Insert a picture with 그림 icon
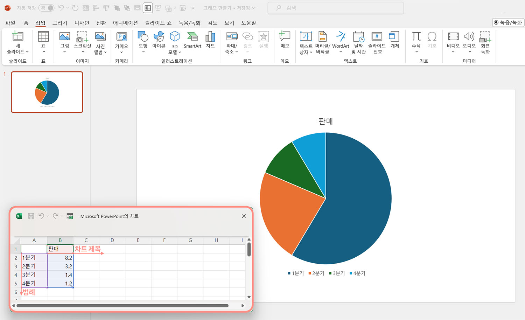This screenshot has width=525, height=320. click(x=65, y=42)
